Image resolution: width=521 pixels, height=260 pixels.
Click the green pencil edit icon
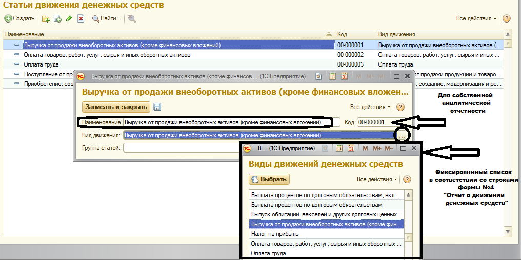69,19
